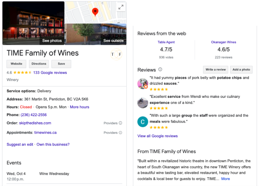This screenshot has width=259, height=186.
Task: Open the Reviews info icon
Action: pyautogui.click(x=160, y=70)
